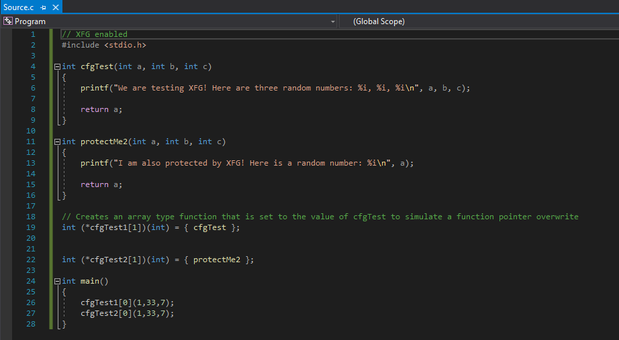Click 'main()' on line 24

pos(95,281)
